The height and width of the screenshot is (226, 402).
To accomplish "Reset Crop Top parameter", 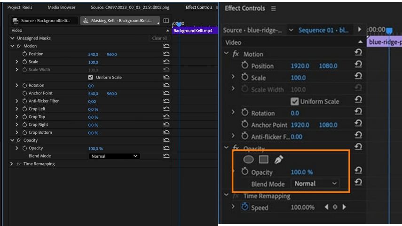I will [x=166, y=117].
